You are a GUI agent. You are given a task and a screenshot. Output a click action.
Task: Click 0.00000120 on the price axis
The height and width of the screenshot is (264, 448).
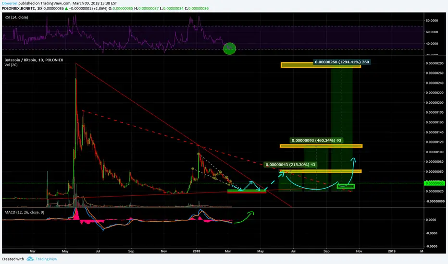434,142
